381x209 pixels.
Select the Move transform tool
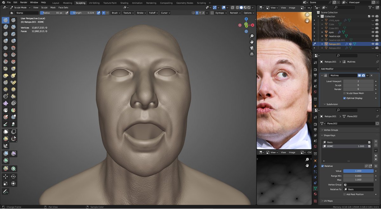coord(6,176)
